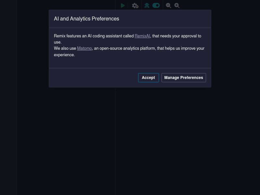Screen dimensions: 260x195
Task: Zoom out with the minus magnifier icon
Action: coord(168,6)
